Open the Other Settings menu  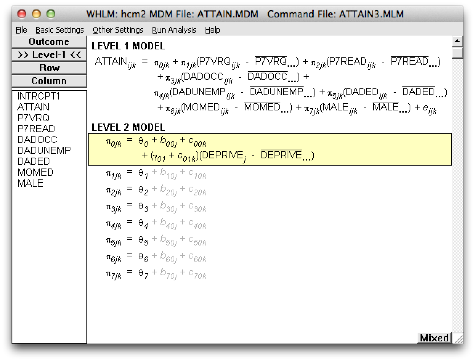click(118, 30)
